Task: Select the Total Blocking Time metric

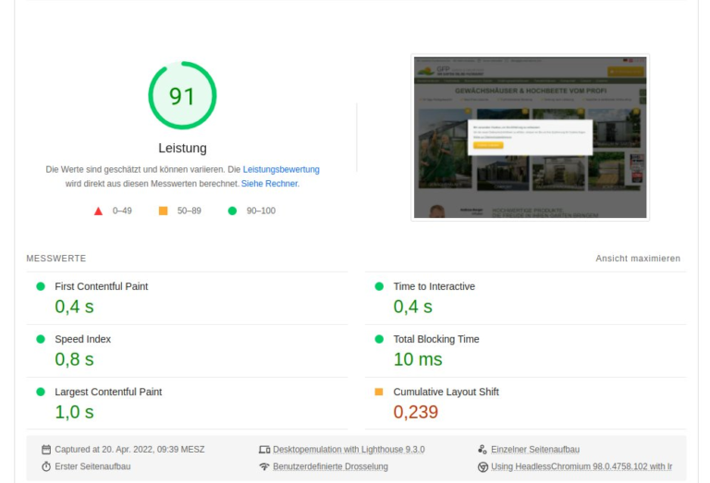Action: point(435,339)
